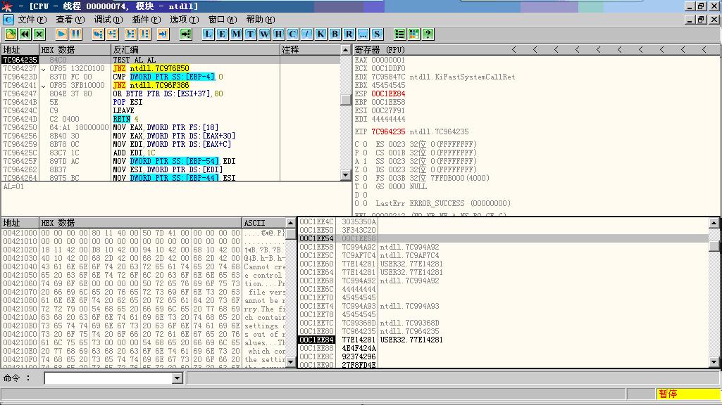Click disassembly pane 地址 column header
This screenshot has height=405, width=722.
coord(20,50)
